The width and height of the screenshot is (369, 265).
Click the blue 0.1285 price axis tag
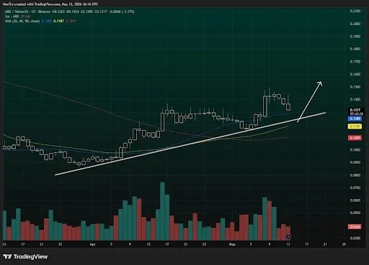tap(355, 118)
